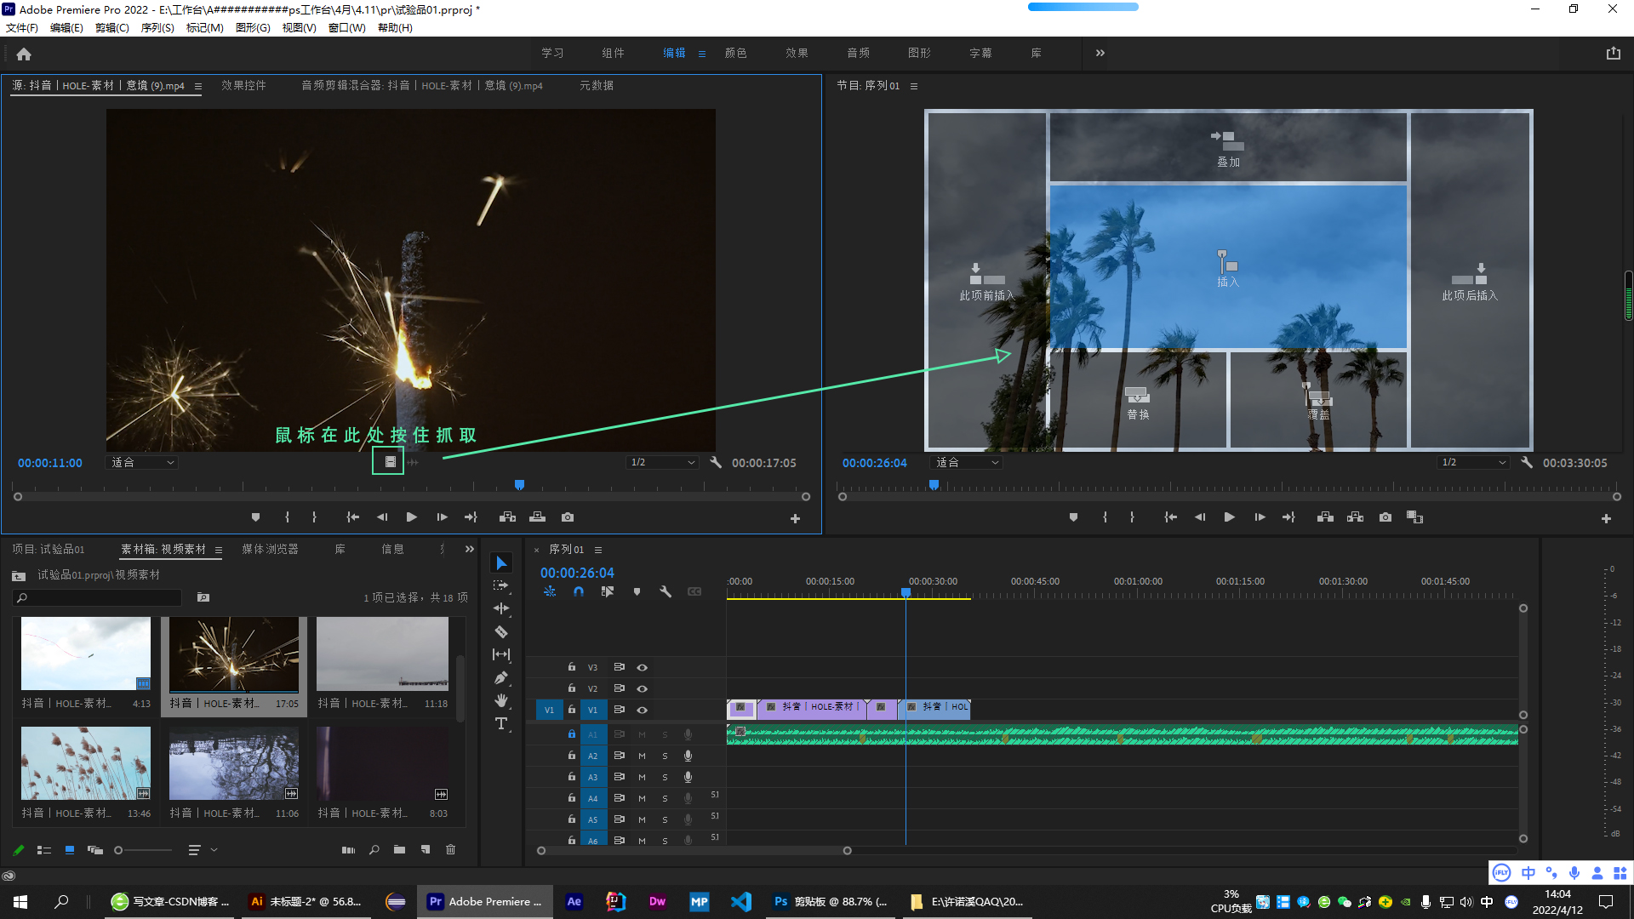Open program monitor playback resolution dropdown
The width and height of the screenshot is (1634, 919).
pos(1473,462)
